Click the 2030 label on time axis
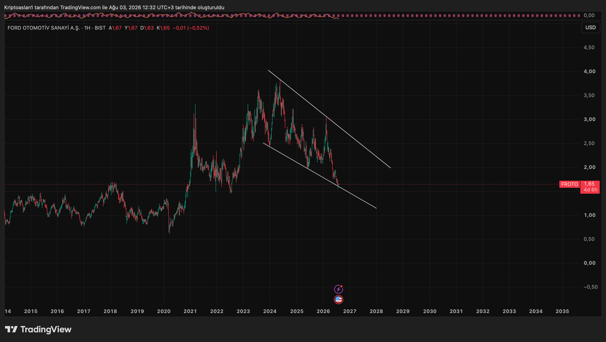The image size is (606, 342). point(429,311)
